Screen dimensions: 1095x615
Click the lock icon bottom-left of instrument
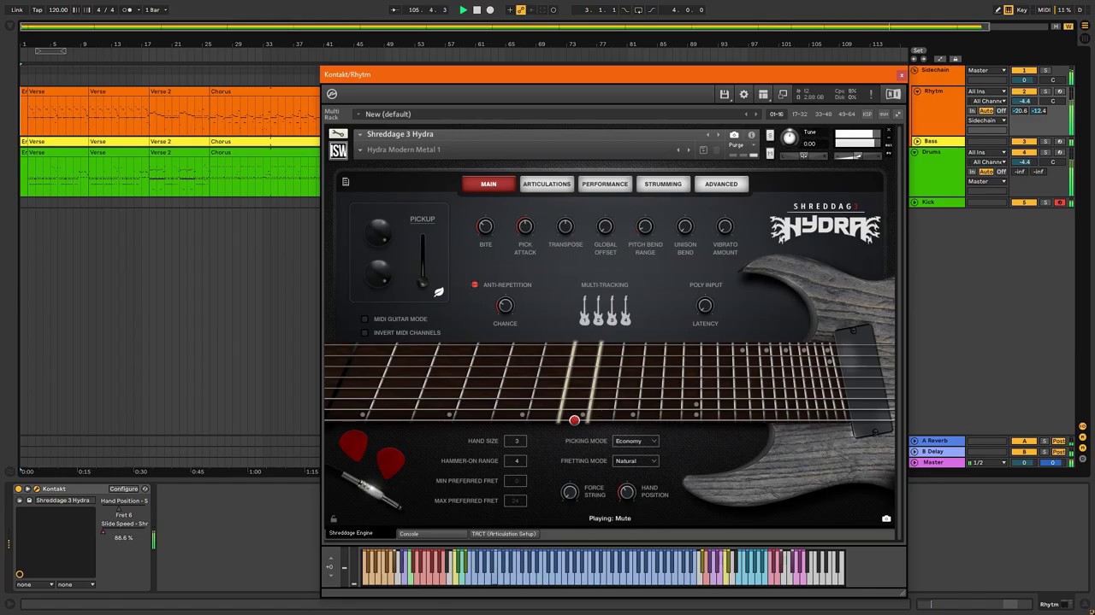pyautogui.click(x=334, y=518)
